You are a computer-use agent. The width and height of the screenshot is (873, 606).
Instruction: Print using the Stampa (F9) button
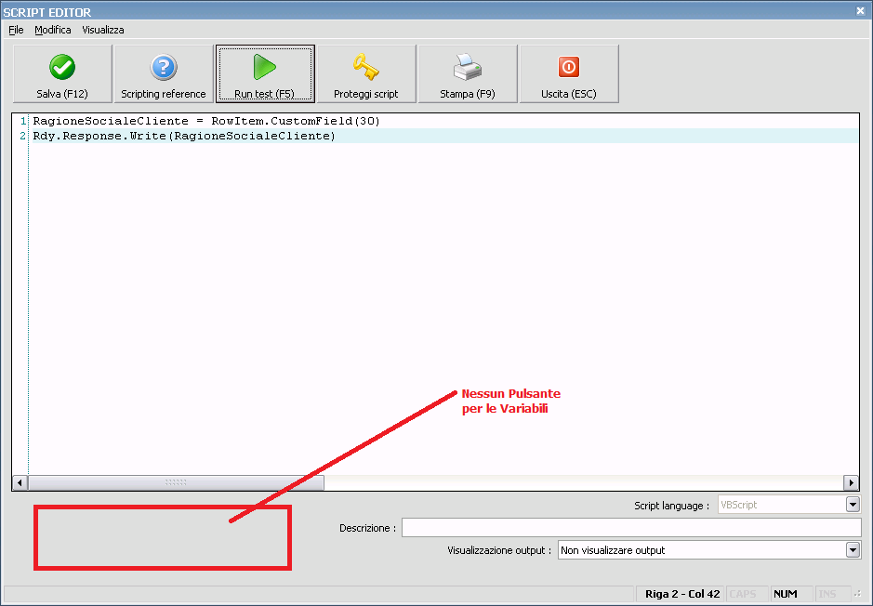pos(468,74)
